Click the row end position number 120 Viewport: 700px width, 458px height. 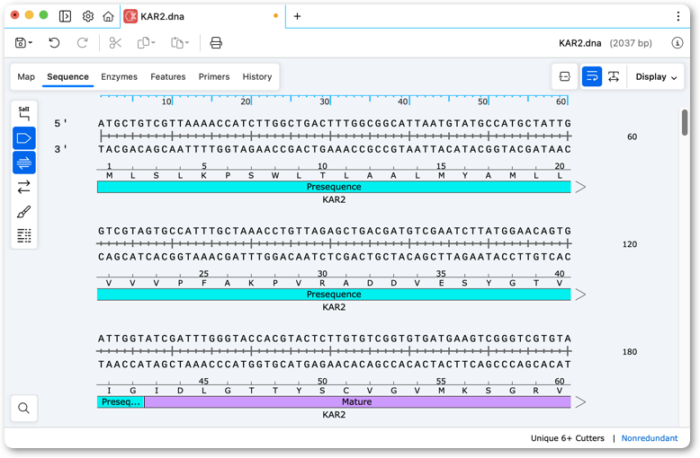[630, 244]
